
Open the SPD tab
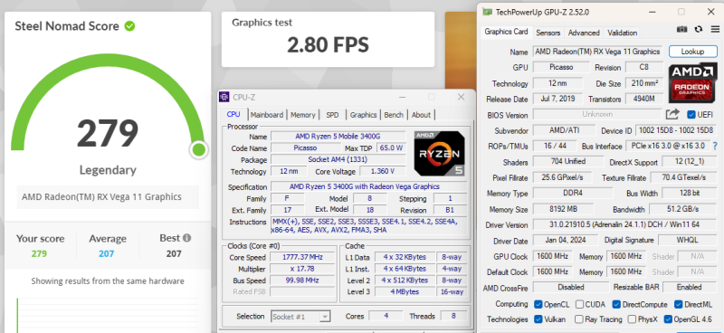pyautogui.click(x=332, y=115)
